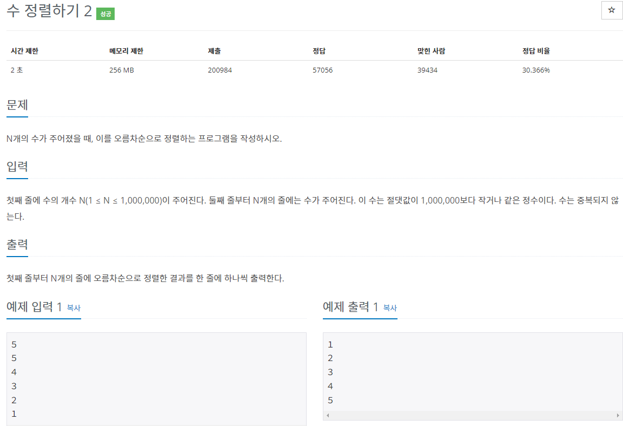Image resolution: width=623 pixels, height=426 pixels.
Task: Click the time limit value 2 초
Action: click(17, 70)
